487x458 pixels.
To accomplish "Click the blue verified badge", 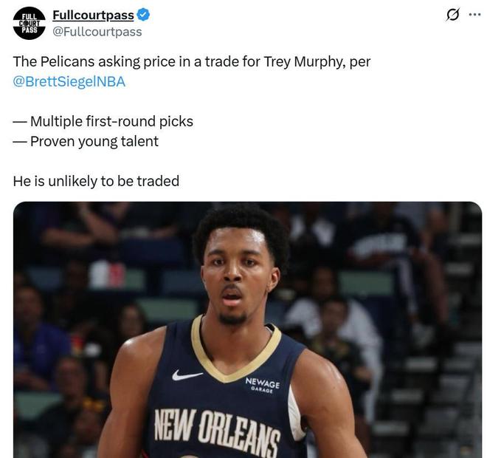I will [143, 15].
